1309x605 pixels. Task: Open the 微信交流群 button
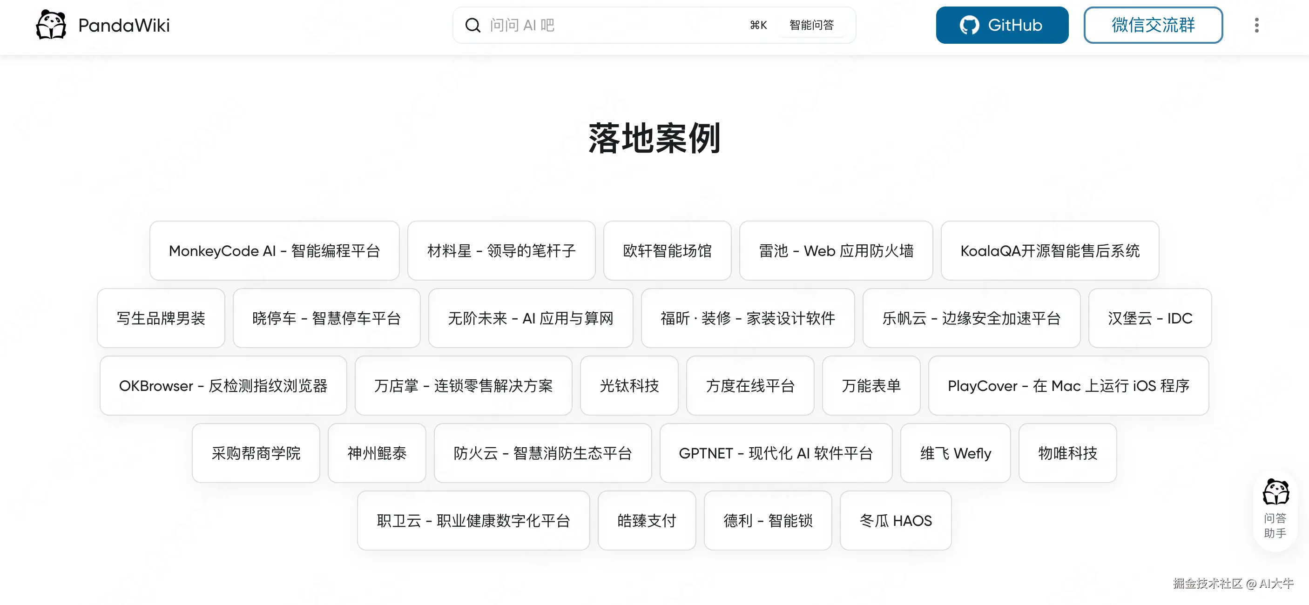1153,25
